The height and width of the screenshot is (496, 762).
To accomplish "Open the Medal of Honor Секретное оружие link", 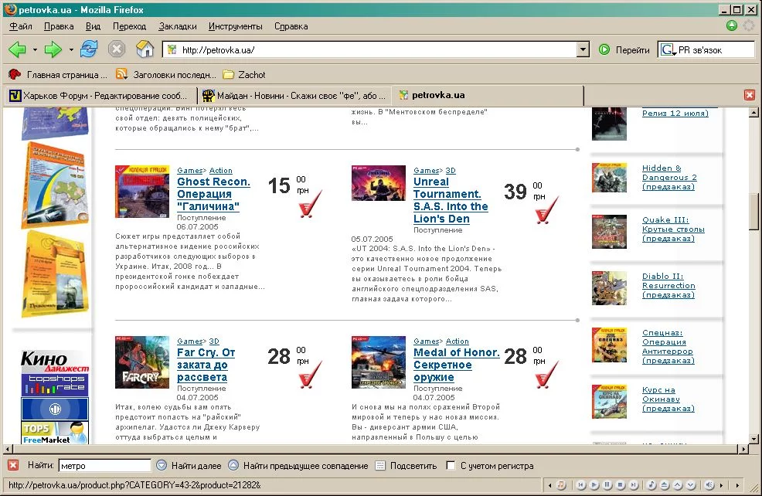I will click(456, 365).
